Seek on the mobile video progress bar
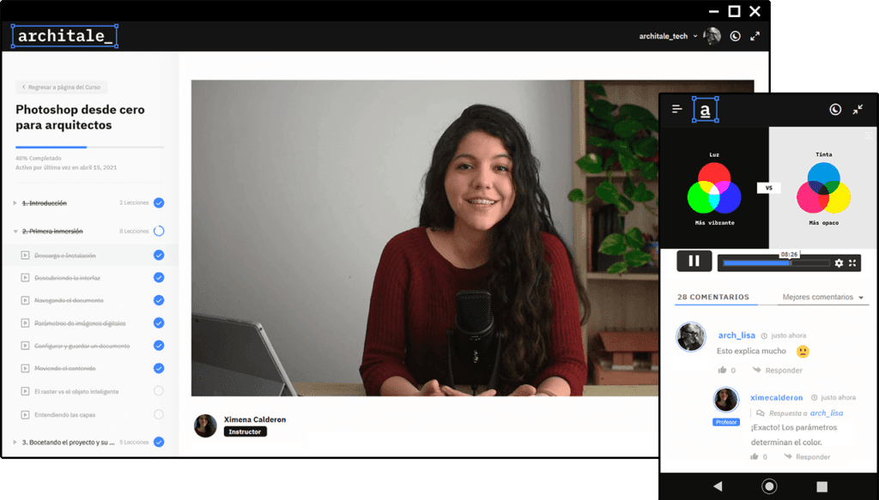 775,263
